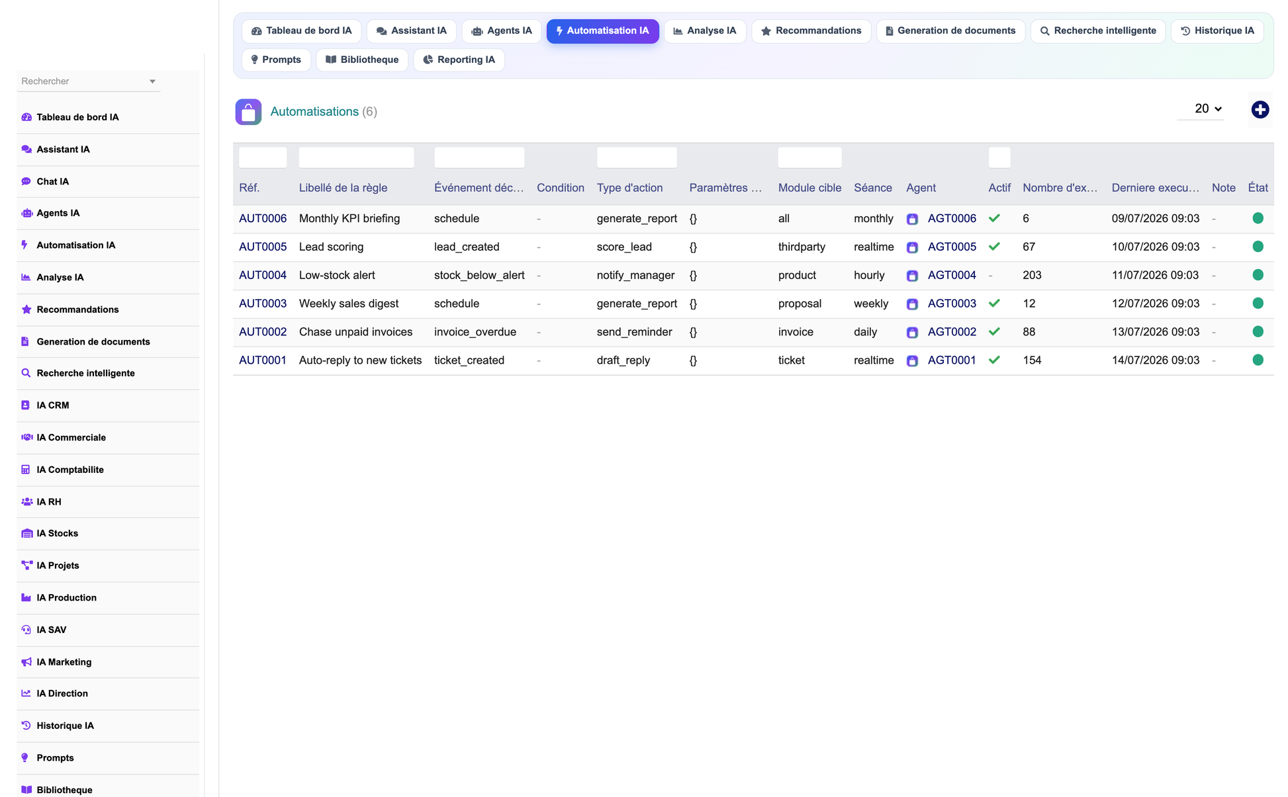Click the sidebar IA SAV headset icon
The height and width of the screenshot is (797, 1288).
point(26,630)
